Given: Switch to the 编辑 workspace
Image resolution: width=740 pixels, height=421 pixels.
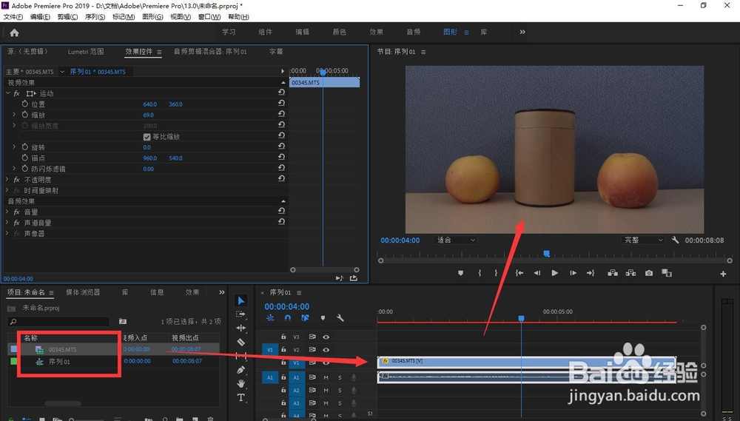Looking at the screenshot, I should 302,32.
